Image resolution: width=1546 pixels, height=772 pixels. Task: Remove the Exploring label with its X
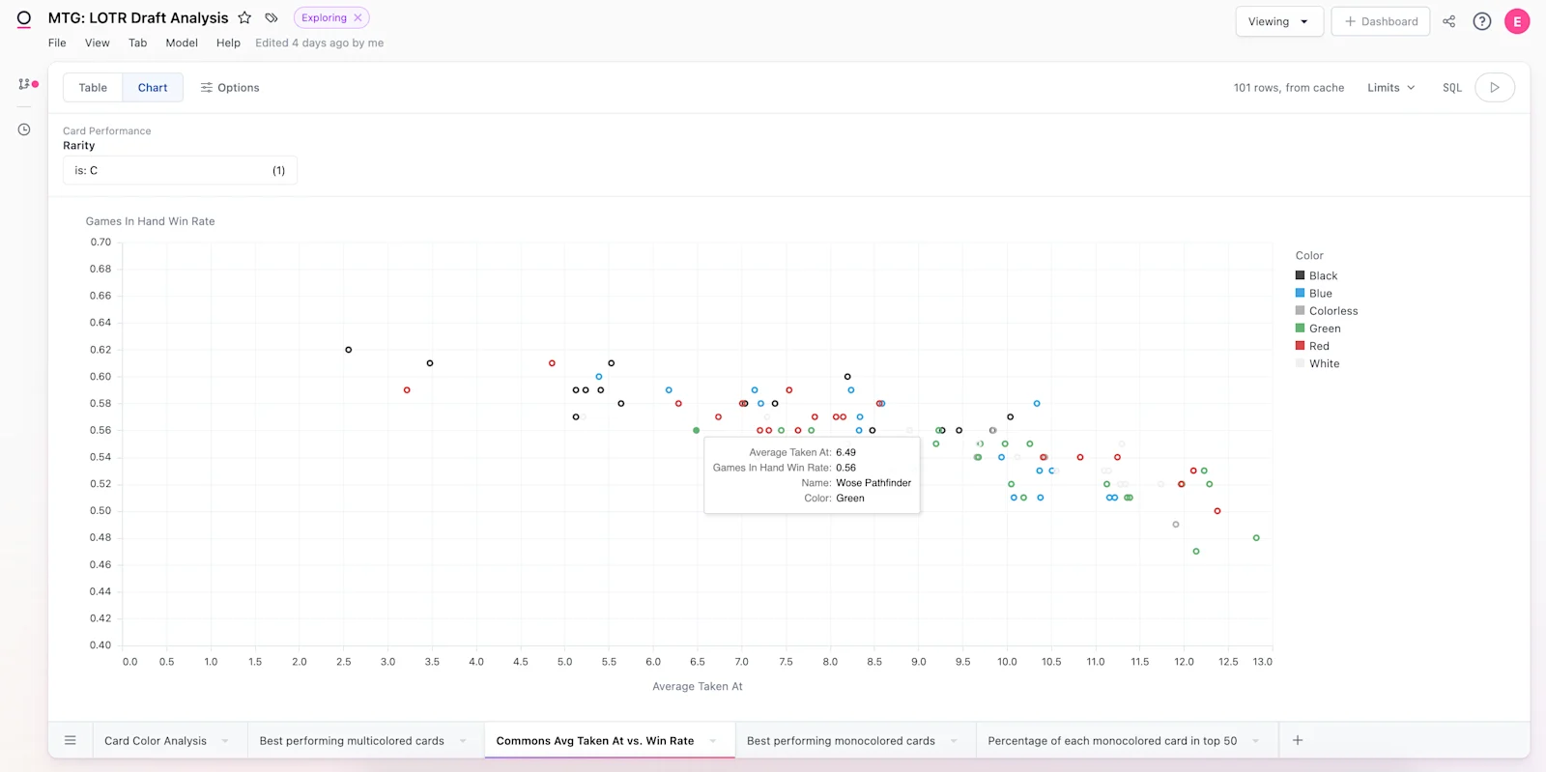[358, 17]
